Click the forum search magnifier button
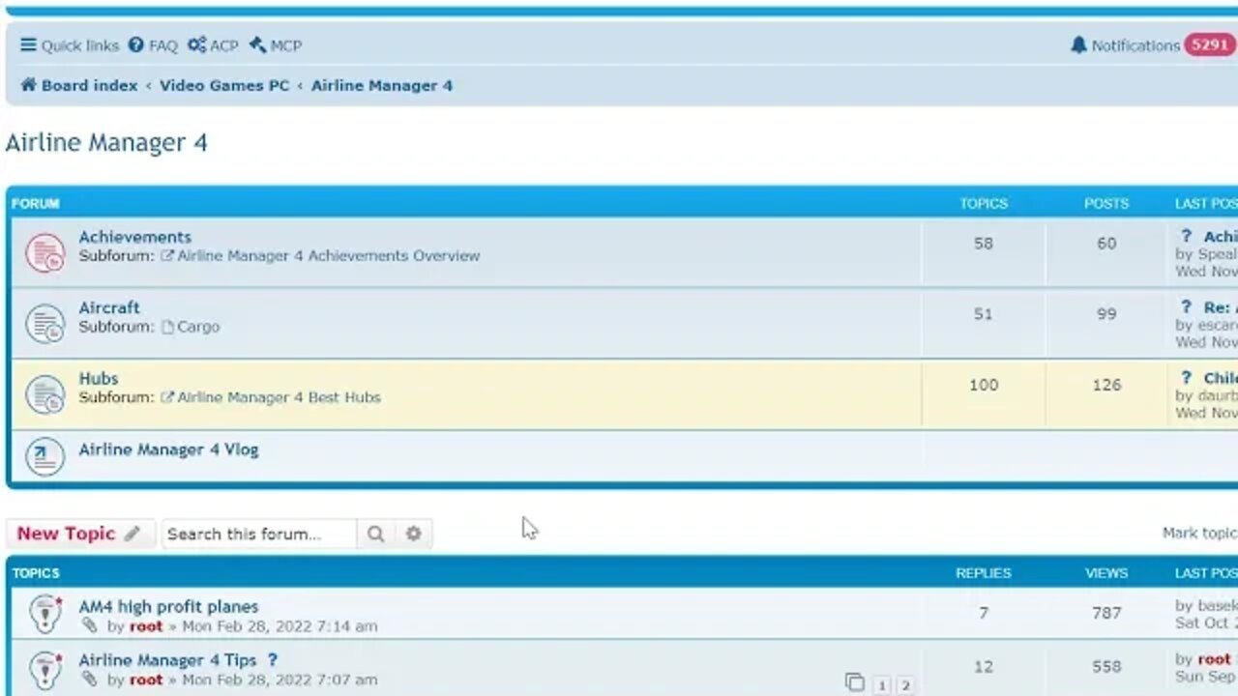 click(375, 534)
